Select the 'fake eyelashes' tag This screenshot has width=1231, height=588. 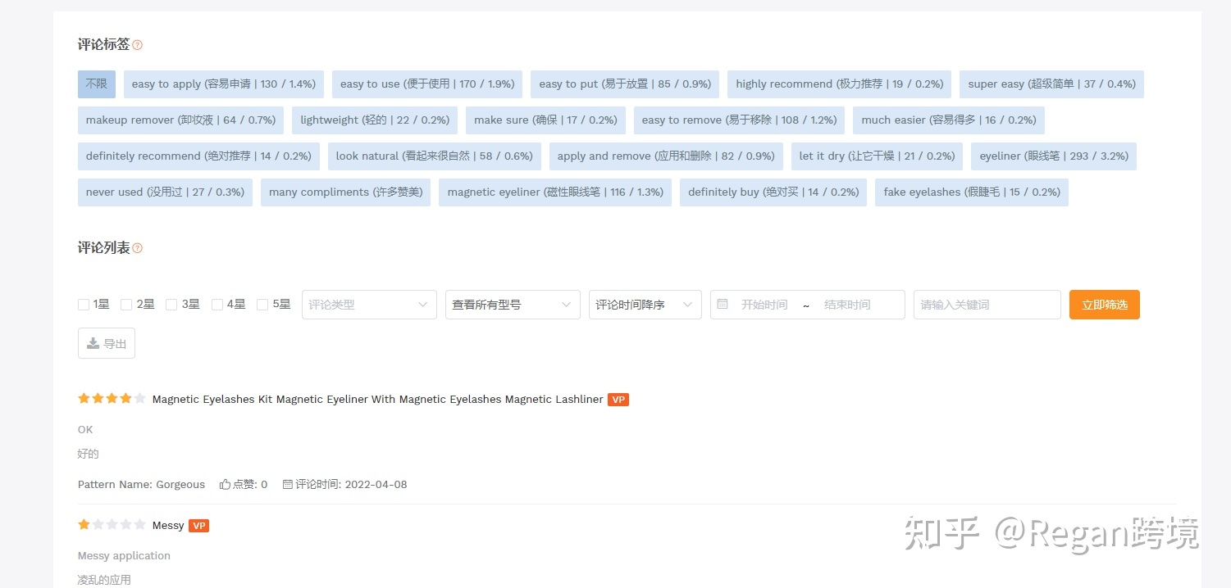pyautogui.click(x=972, y=192)
